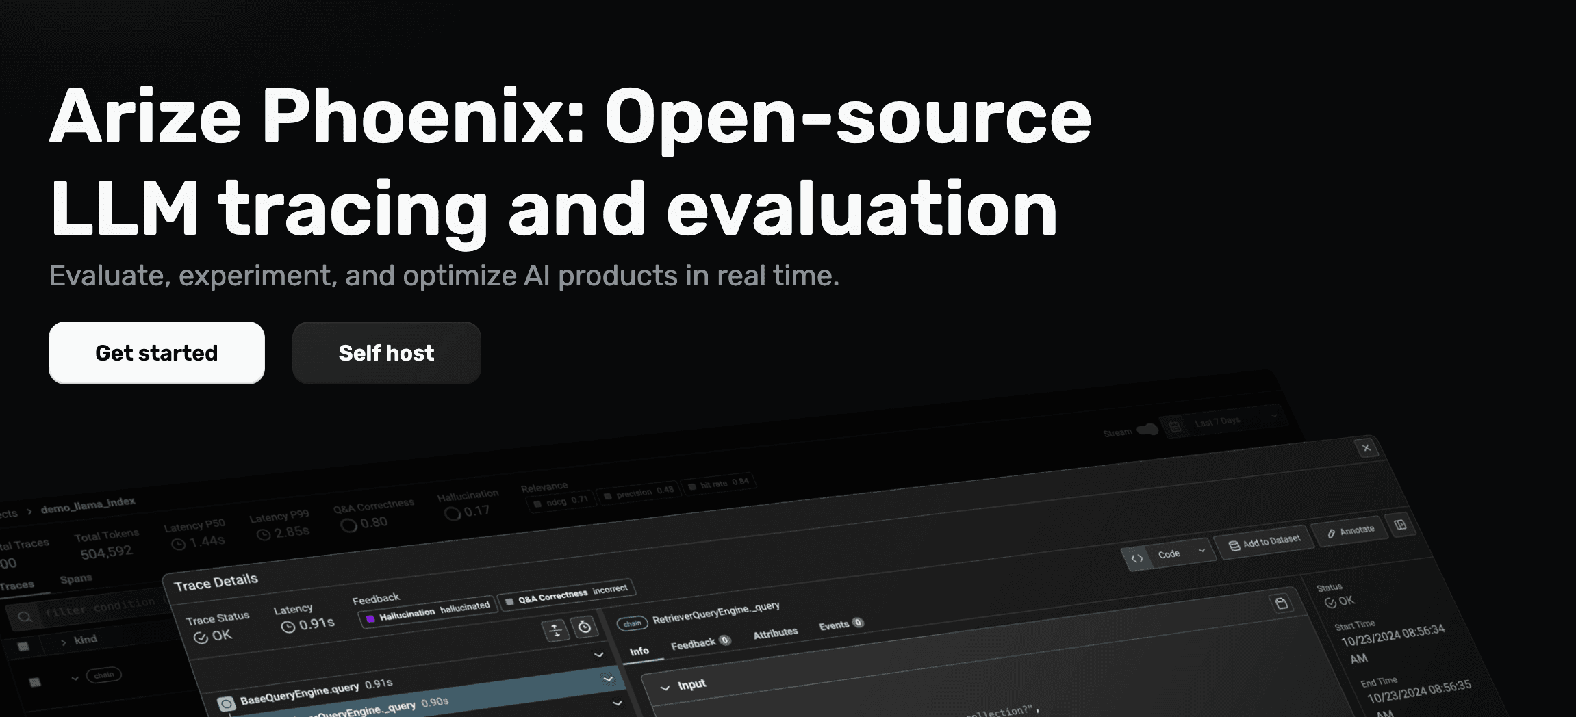Image resolution: width=1576 pixels, height=717 pixels.
Task: Tick the checkbox on the chain row
Action: coord(35,682)
